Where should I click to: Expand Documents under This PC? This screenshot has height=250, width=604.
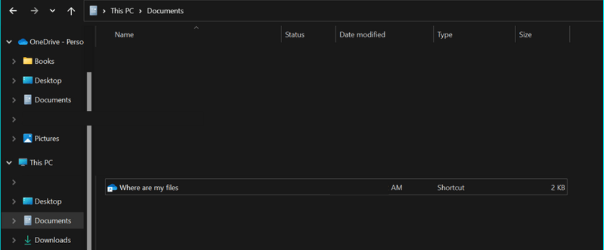point(14,221)
